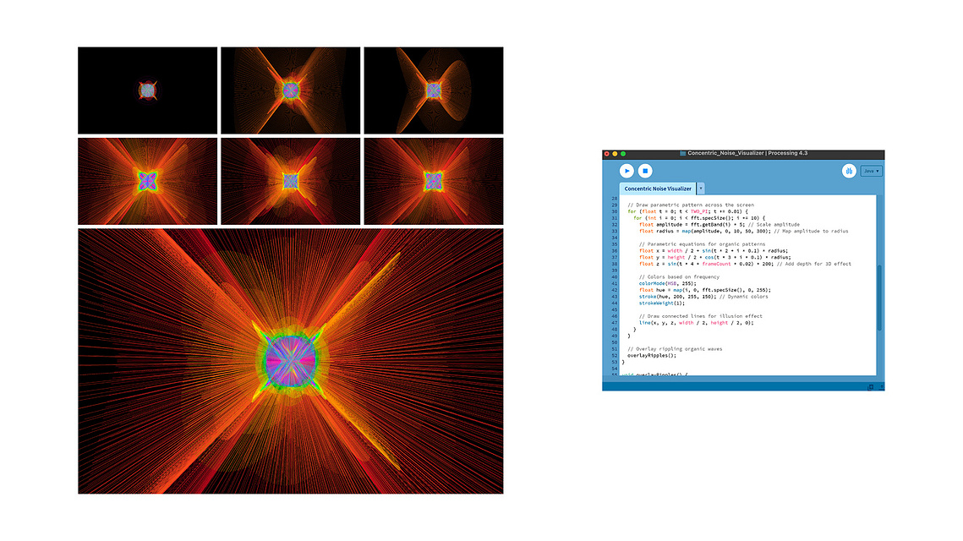Open the second-row right thumbnail

[x=434, y=181]
